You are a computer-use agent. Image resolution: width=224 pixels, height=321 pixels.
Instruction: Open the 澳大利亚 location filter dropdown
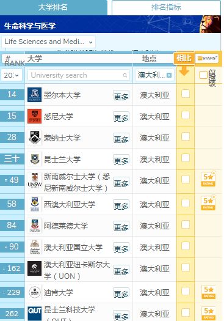(154, 75)
